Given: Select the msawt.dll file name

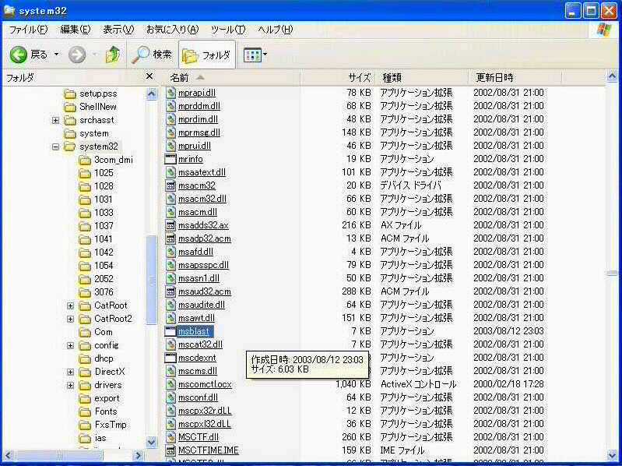Looking at the screenshot, I should [x=196, y=318].
